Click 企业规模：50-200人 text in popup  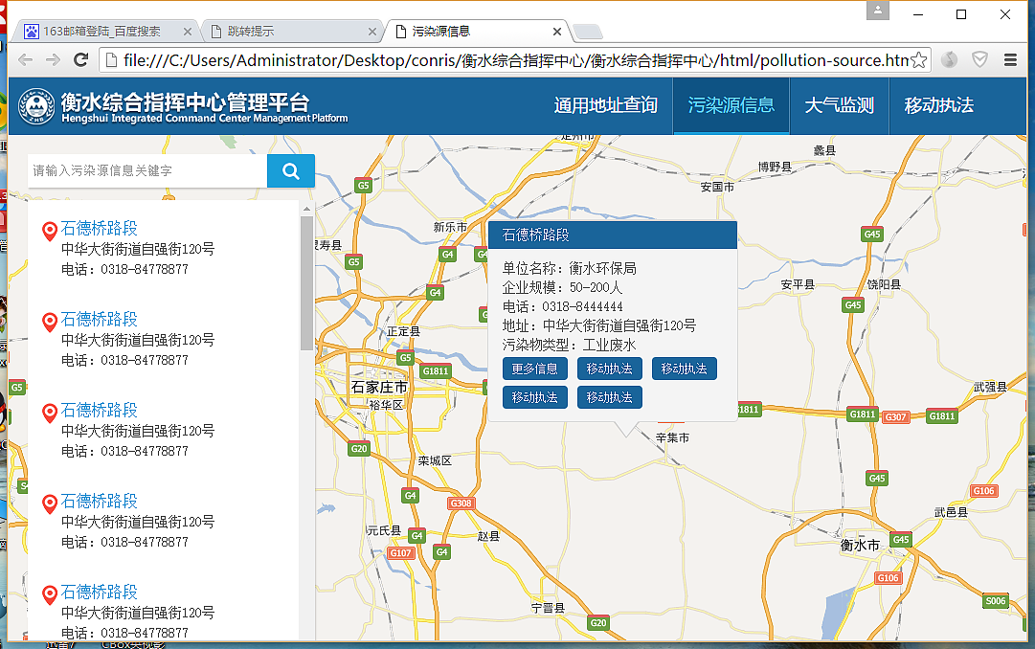tap(562, 287)
